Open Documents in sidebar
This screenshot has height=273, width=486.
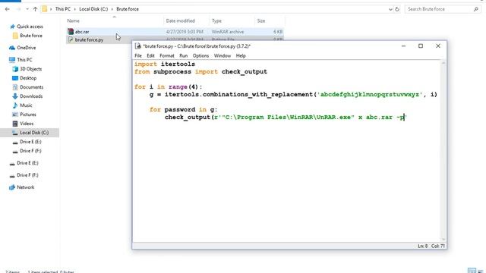point(31,87)
